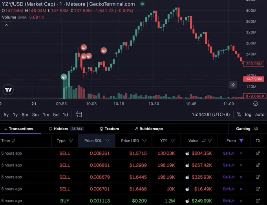Collapse the chart legend with the chevron-up button

[x=6, y=25]
